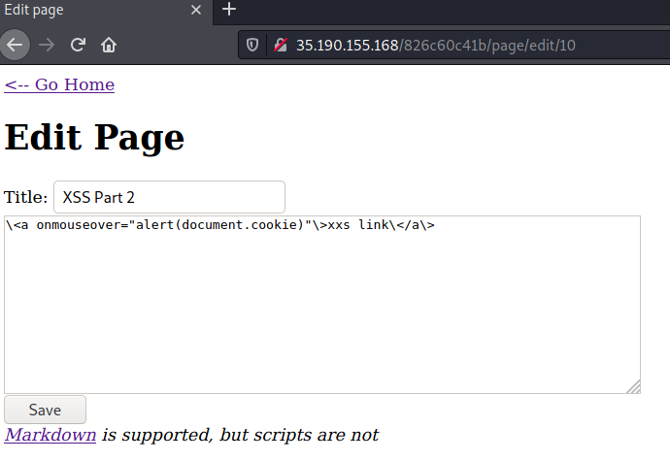The height and width of the screenshot is (461, 670).
Task: Click inside the page content textarea
Action: [x=322, y=305]
